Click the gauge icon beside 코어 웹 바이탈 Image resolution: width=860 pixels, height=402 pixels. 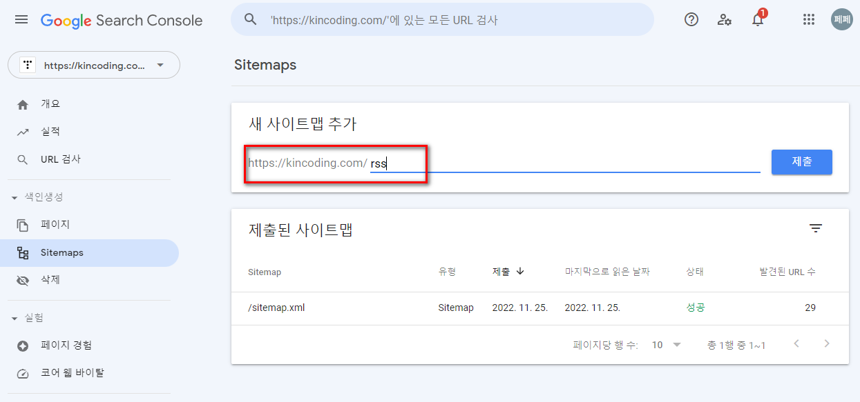23,373
